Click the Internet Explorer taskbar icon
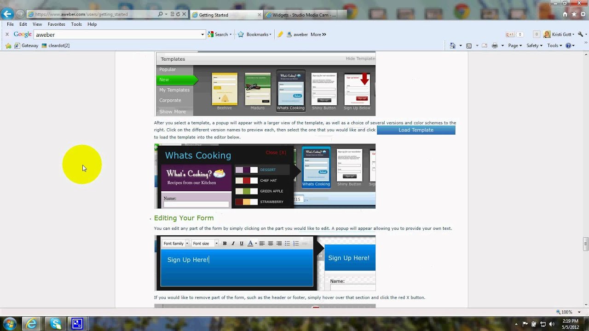The image size is (589, 331). click(x=31, y=324)
